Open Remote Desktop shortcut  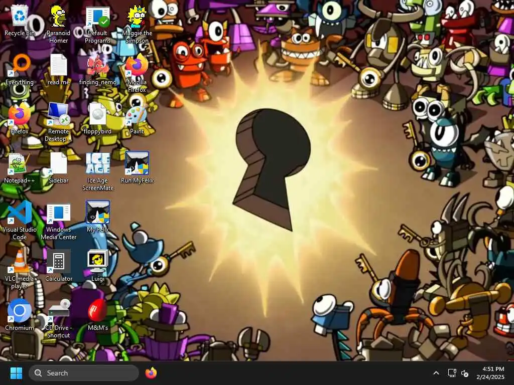[58, 122]
